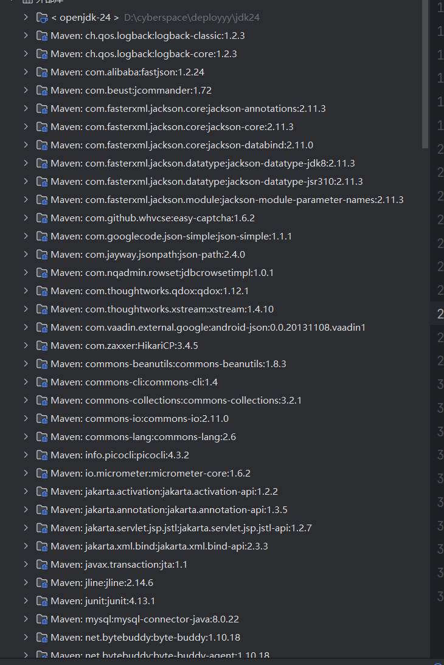Image resolution: width=444 pixels, height=665 pixels.
Task: Click library icon for jackson-datatype-jsr310
Action: 42,182
